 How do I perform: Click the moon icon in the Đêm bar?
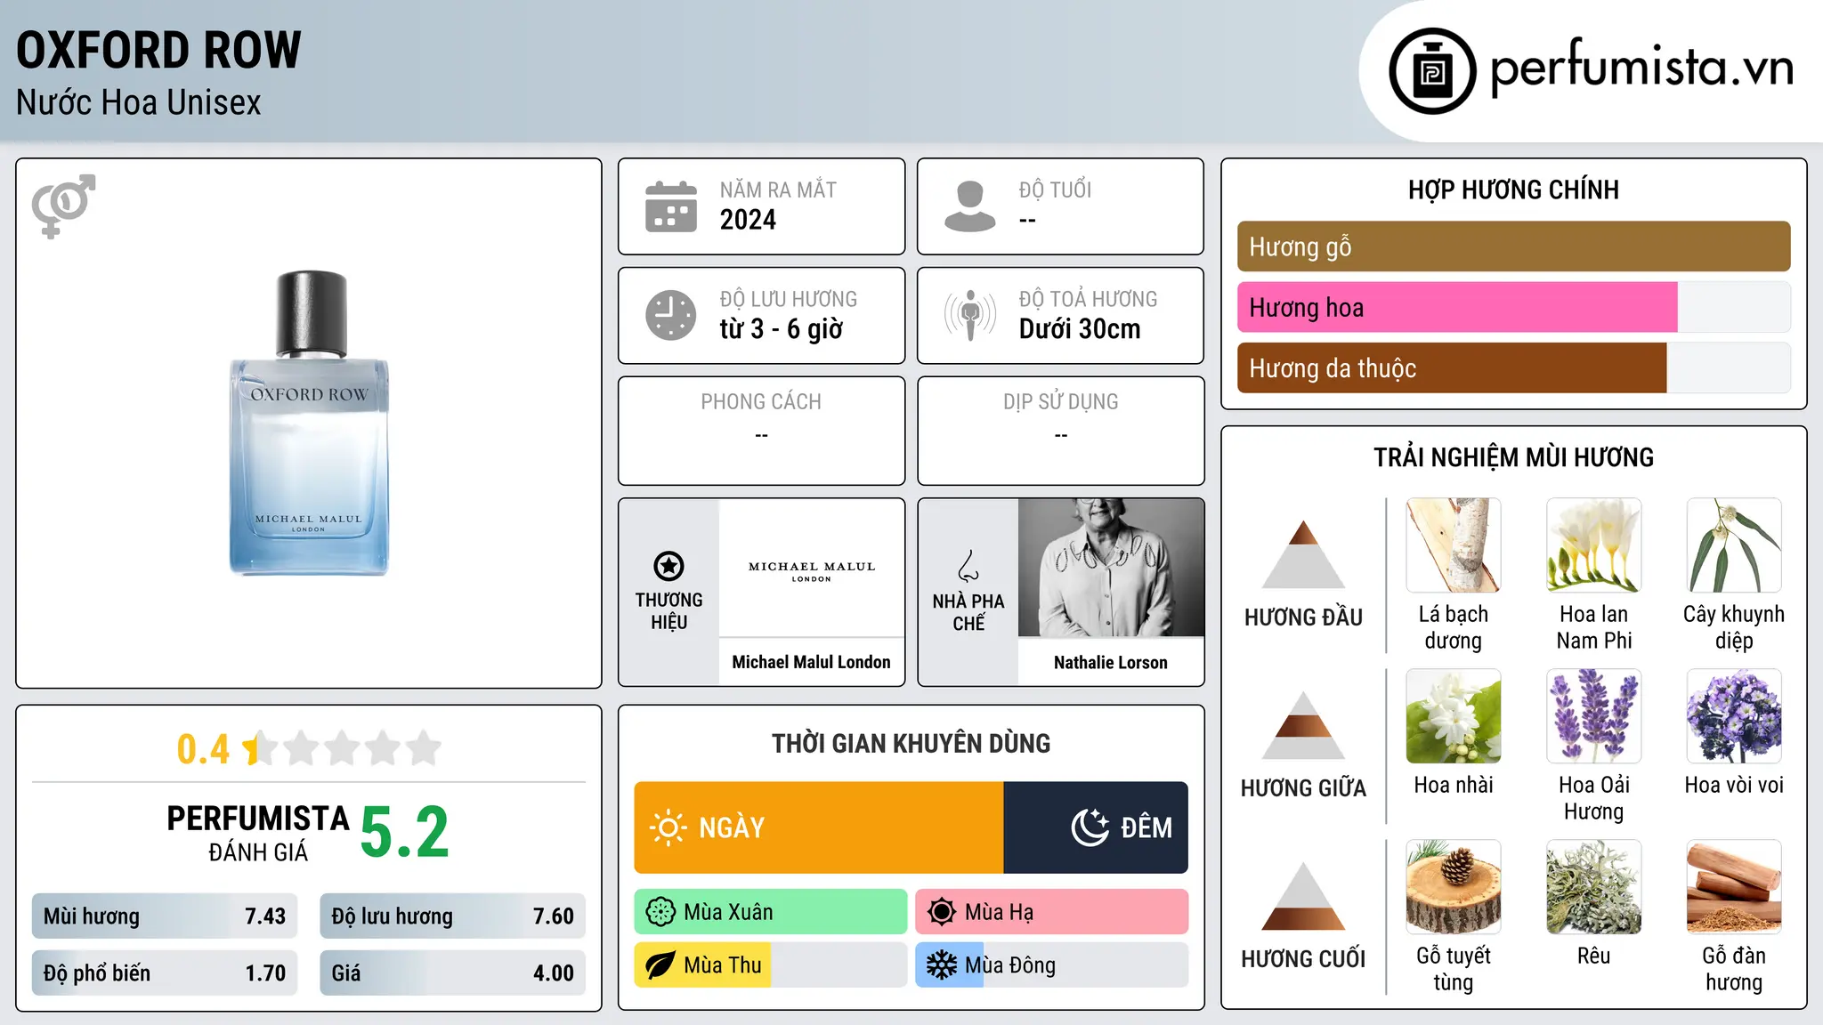click(1090, 827)
